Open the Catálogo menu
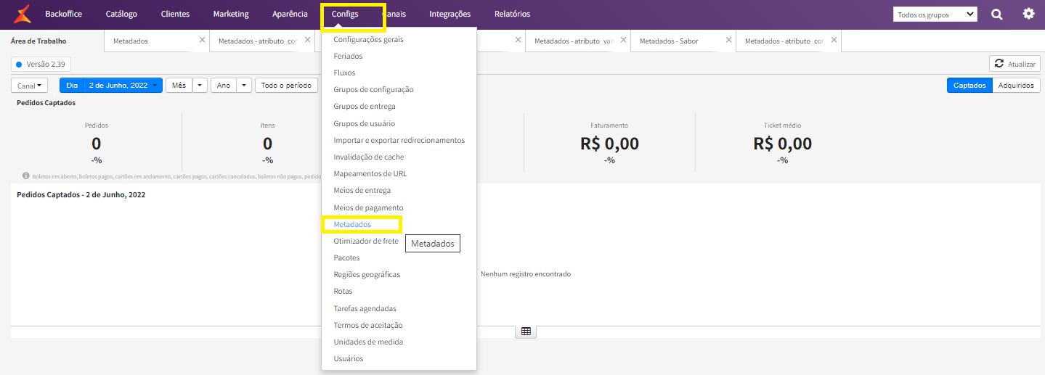 121,14
